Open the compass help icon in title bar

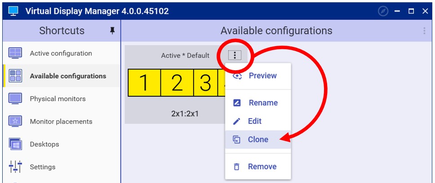click(x=383, y=11)
